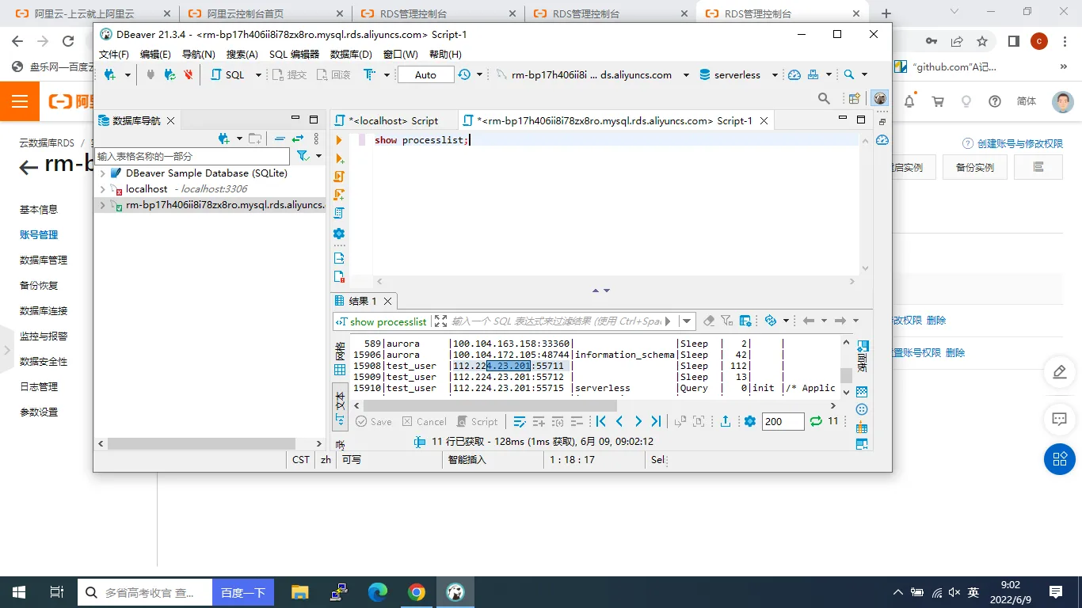This screenshot has width=1082, height=608.
Task: Click the open perspective icon
Action: pyautogui.click(x=855, y=99)
